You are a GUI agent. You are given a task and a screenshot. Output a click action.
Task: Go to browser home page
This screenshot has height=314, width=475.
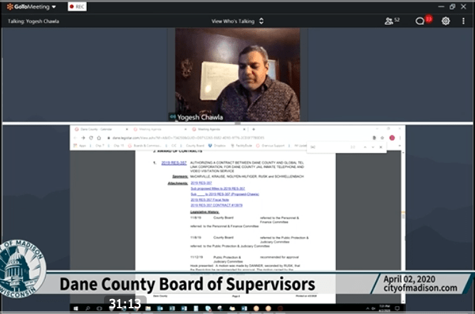[99, 137]
